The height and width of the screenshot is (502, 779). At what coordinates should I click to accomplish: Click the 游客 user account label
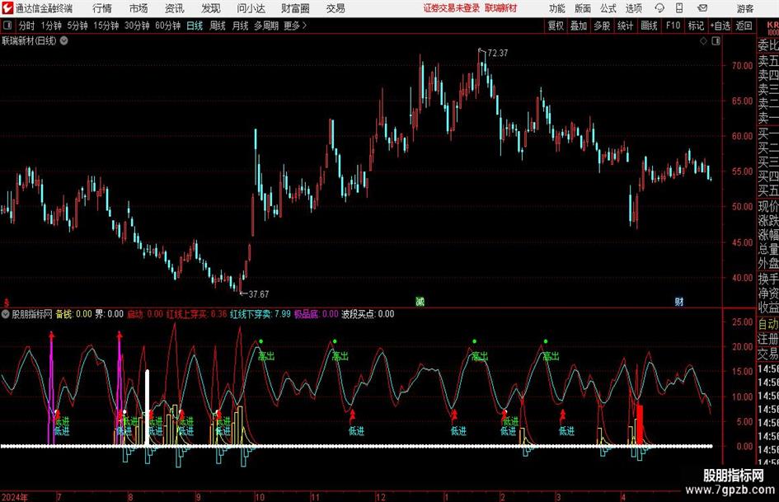pyautogui.click(x=744, y=8)
